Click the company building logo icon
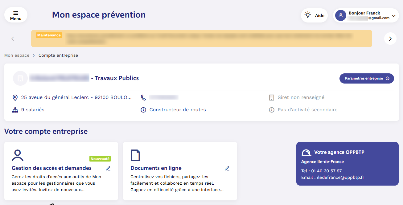This screenshot has width=403, height=205. click(20, 78)
